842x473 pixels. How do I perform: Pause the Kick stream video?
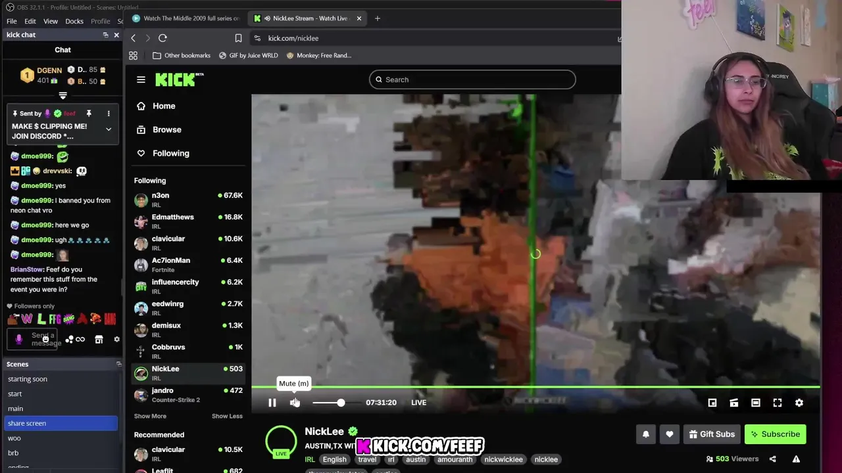272,403
